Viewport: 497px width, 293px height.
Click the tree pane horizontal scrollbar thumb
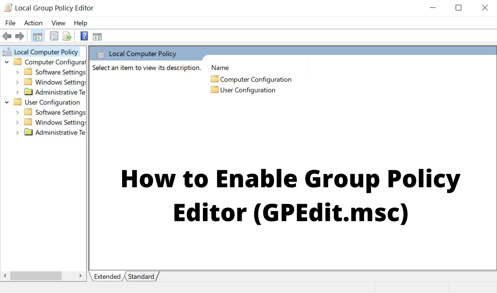coord(36,276)
